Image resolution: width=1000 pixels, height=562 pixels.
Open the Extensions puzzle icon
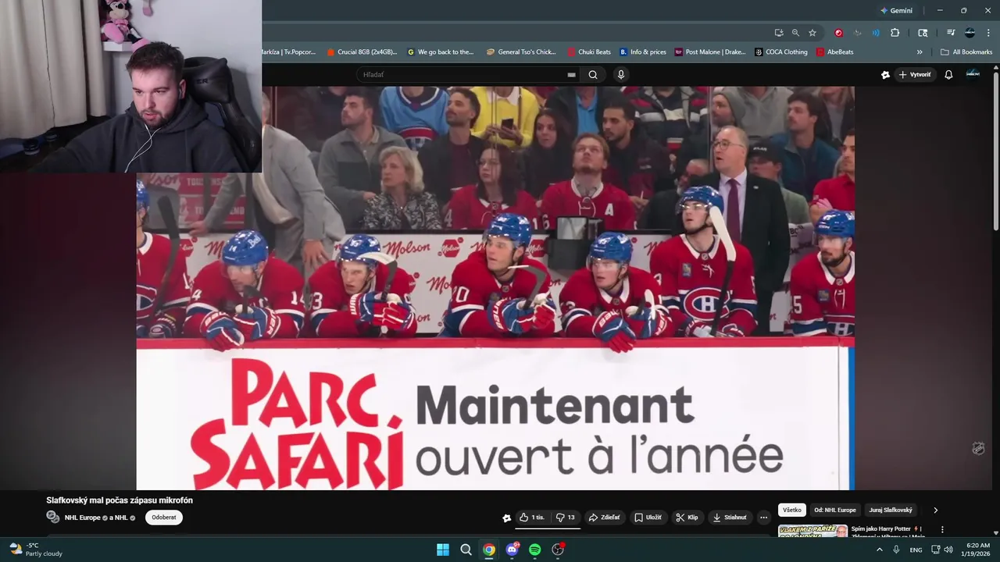895,33
